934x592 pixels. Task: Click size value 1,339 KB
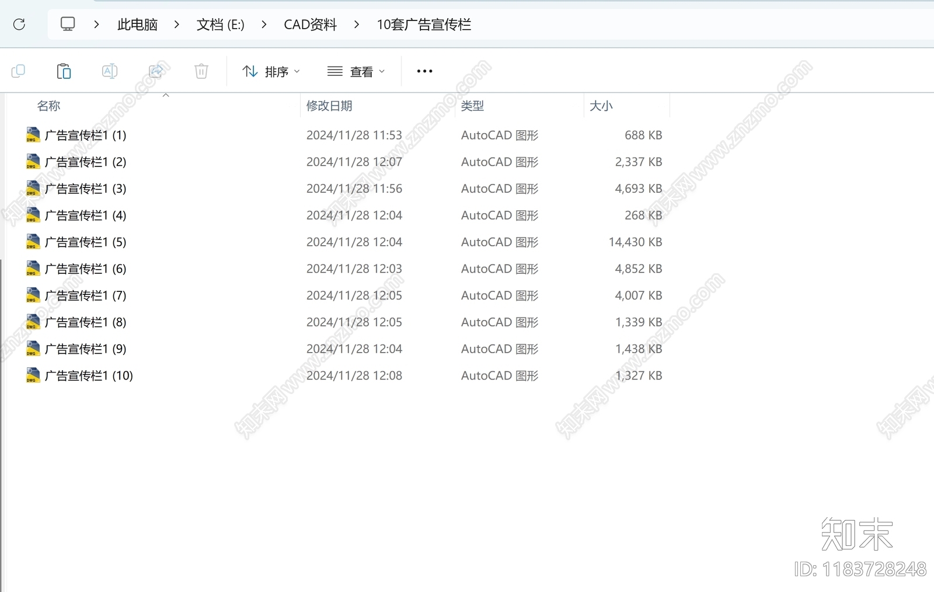639,323
